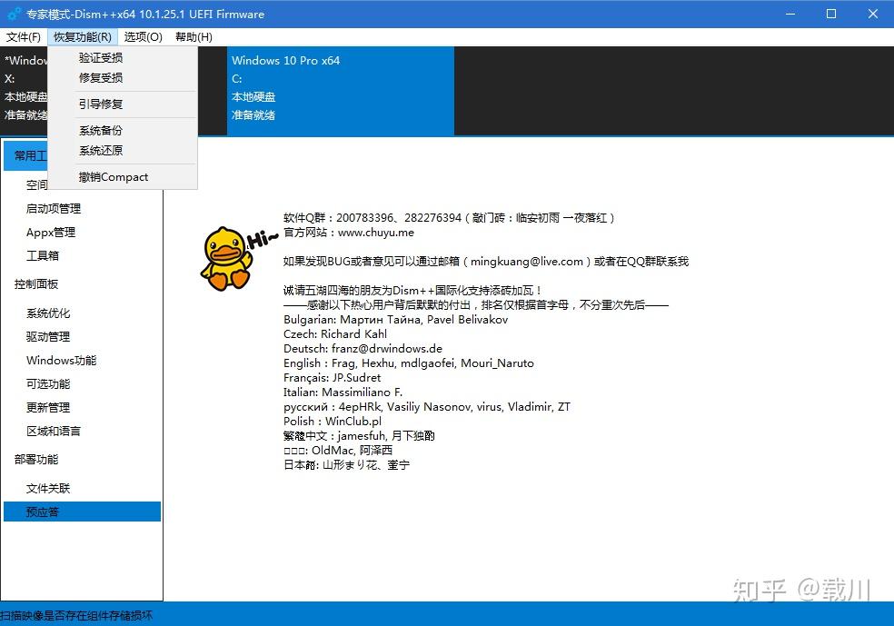Open the 选项(O) menu

coord(143,37)
